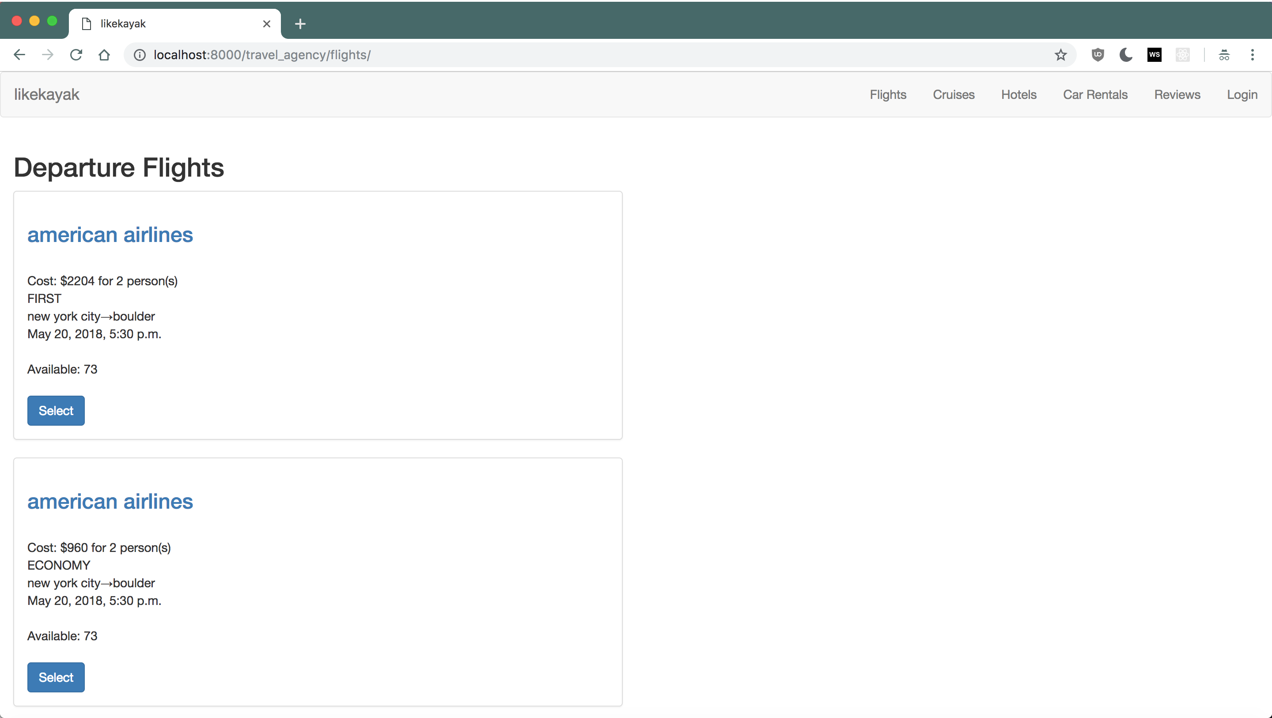Open the Login page

1242,94
